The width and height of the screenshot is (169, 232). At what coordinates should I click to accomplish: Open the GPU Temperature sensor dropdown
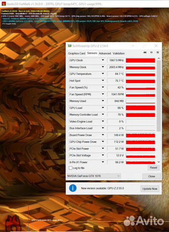(x=103, y=74)
